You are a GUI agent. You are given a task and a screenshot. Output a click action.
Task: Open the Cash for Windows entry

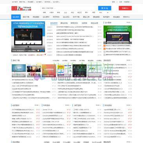[x=115, y=131]
